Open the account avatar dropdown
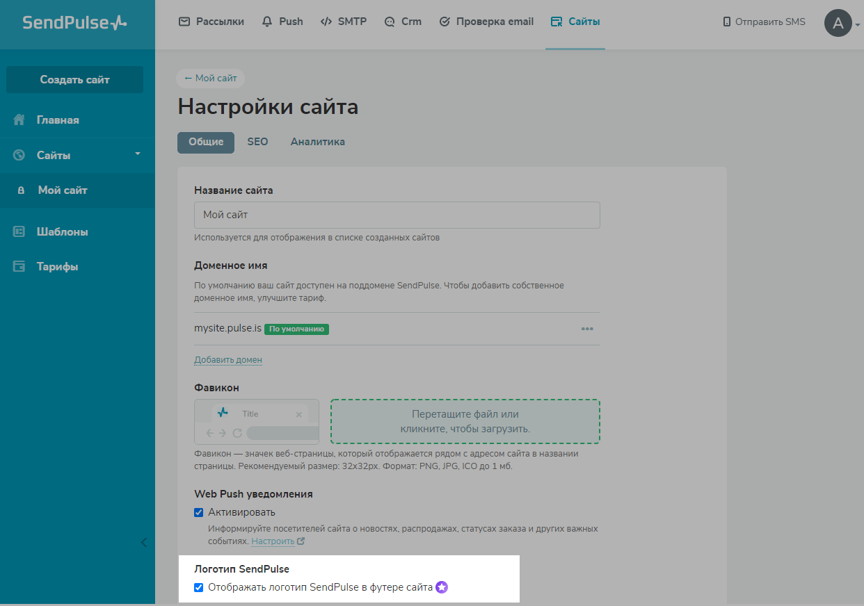The width and height of the screenshot is (864, 606). pyautogui.click(x=839, y=23)
